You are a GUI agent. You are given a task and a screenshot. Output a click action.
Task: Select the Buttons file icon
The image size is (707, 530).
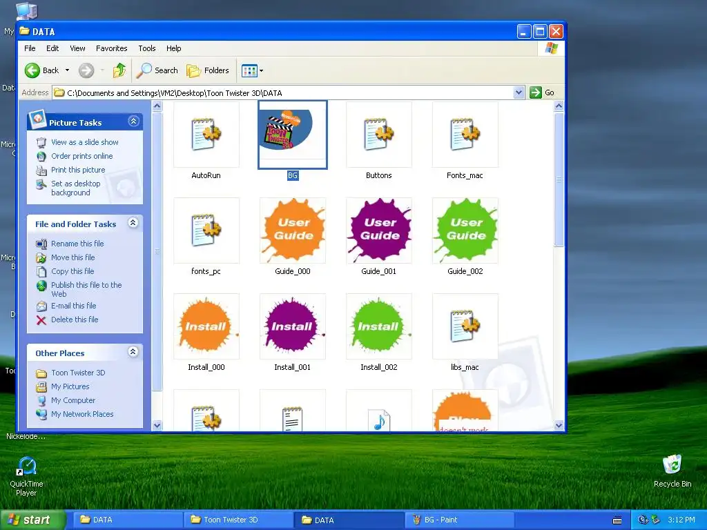coord(379,135)
